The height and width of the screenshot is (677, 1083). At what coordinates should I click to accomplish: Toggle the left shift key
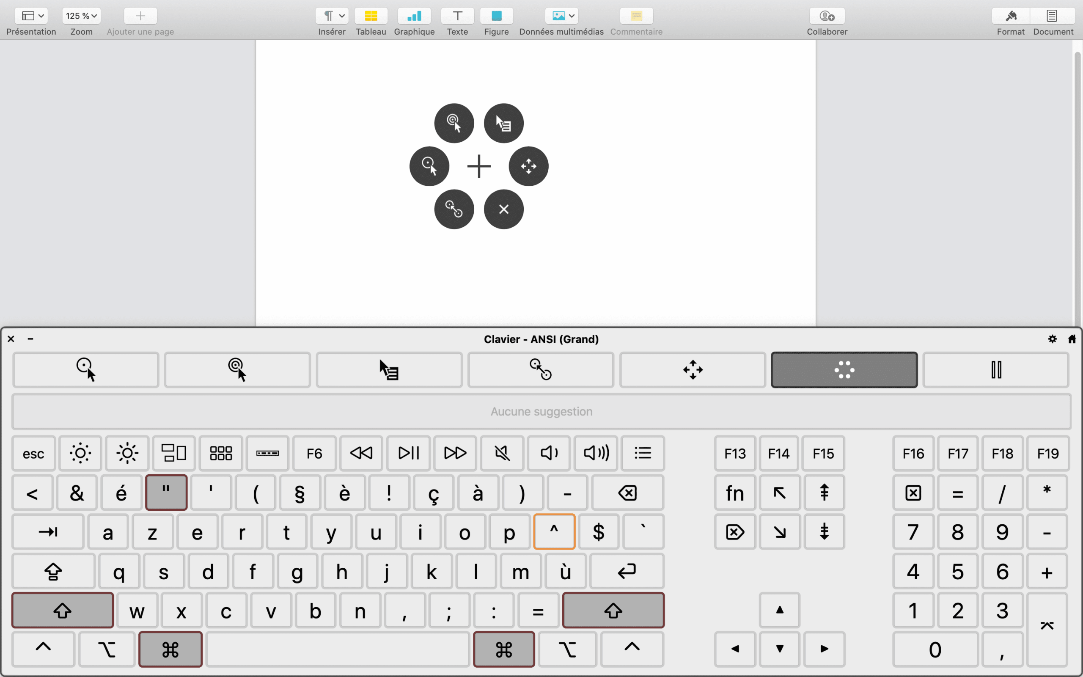tap(62, 610)
